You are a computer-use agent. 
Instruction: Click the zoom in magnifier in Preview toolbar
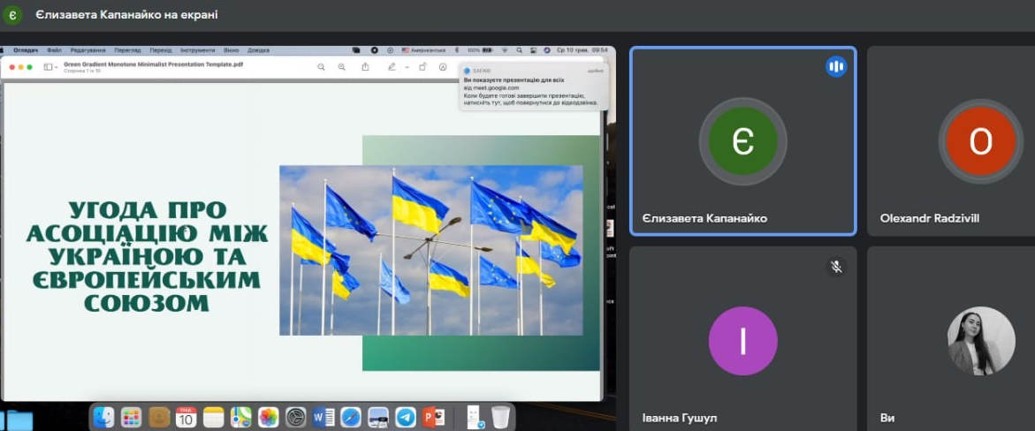(342, 67)
